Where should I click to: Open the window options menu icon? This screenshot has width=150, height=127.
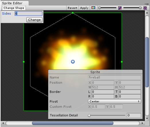147,4
